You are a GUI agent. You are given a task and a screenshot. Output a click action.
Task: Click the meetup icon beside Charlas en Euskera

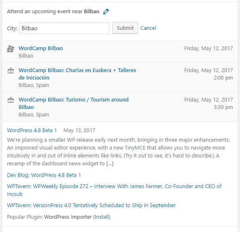pos(10,70)
